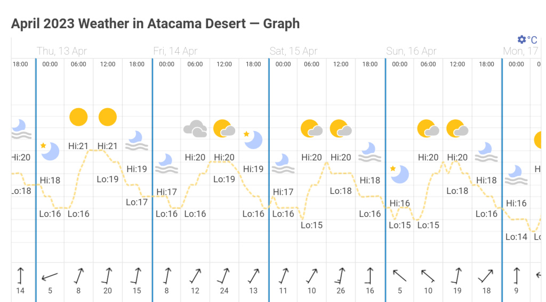This screenshot has width=546, height=302.
Task: Click the starry moon icon at Thursday 00:00
Action: pyautogui.click(x=50, y=151)
